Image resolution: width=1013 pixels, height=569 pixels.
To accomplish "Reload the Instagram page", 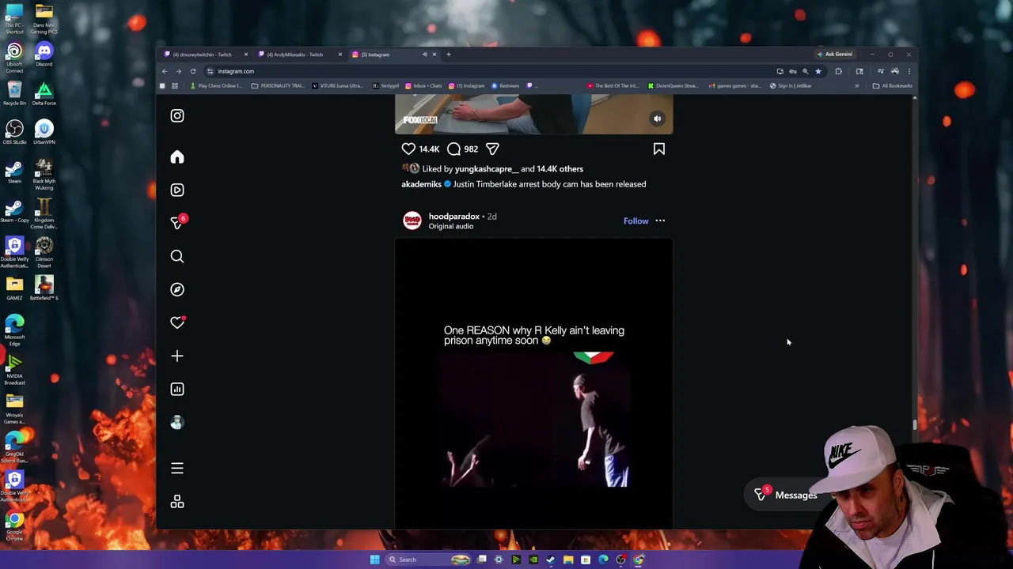I will pos(192,71).
